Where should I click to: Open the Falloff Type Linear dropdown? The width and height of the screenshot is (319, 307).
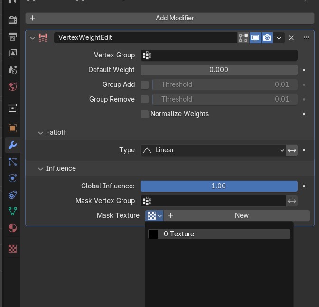point(213,150)
